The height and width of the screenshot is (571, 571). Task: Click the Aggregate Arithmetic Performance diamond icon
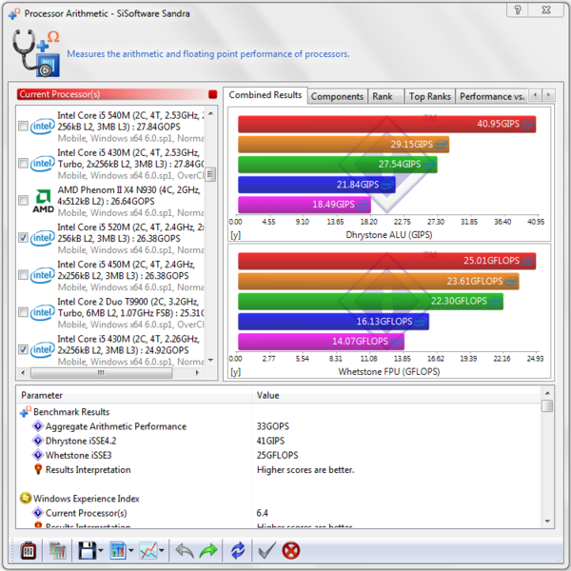37,426
